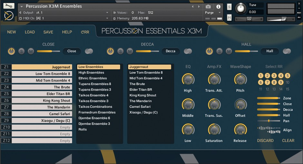Adjust the Pan slider
Viewport: 303px width, 164px height.
269,121
